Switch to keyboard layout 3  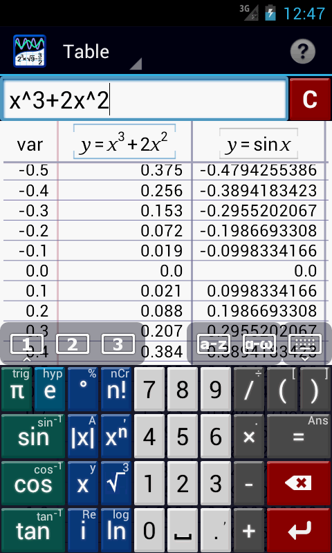(118, 344)
